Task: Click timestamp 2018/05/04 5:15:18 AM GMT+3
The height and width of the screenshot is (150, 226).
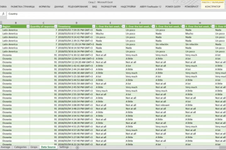Action: [76, 77]
